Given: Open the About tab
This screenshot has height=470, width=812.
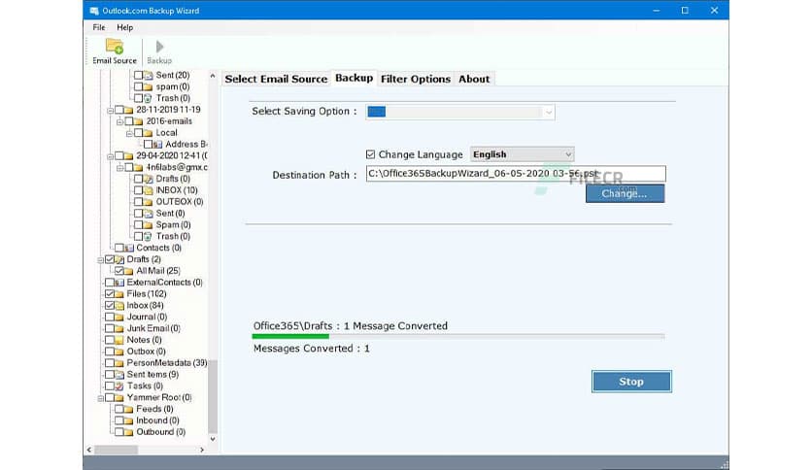Looking at the screenshot, I should pos(474,80).
